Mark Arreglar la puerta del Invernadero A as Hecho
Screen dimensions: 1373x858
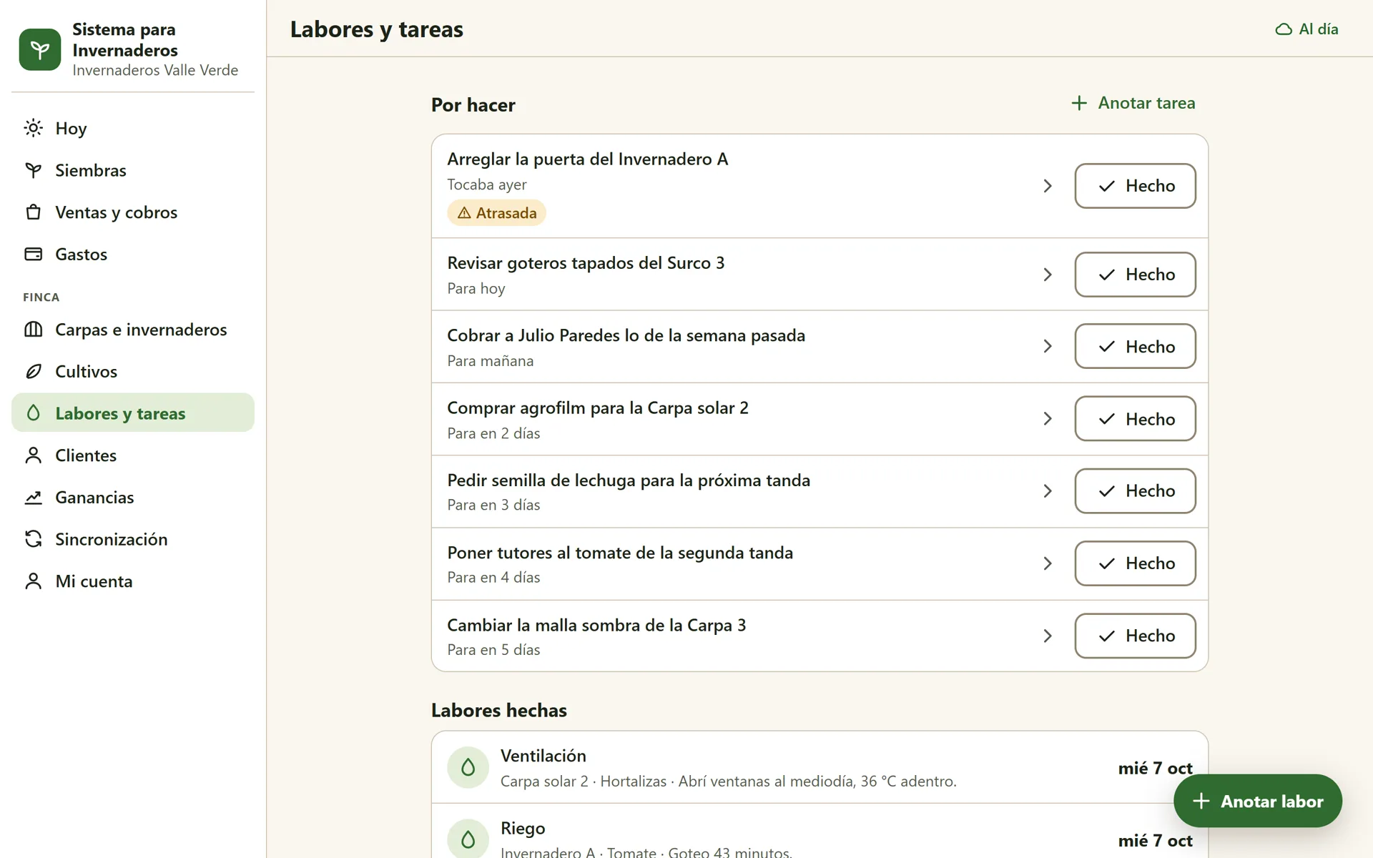pos(1135,186)
